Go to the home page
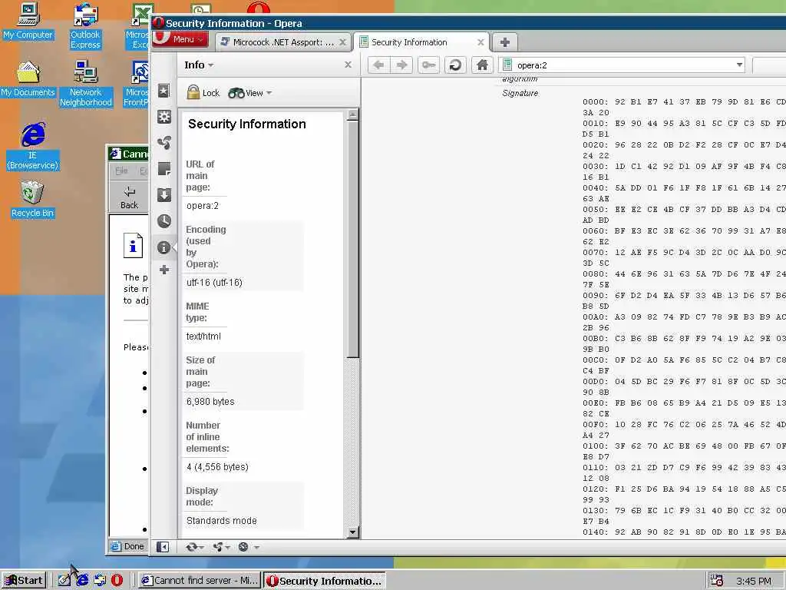The image size is (786, 590). coord(482,65)
